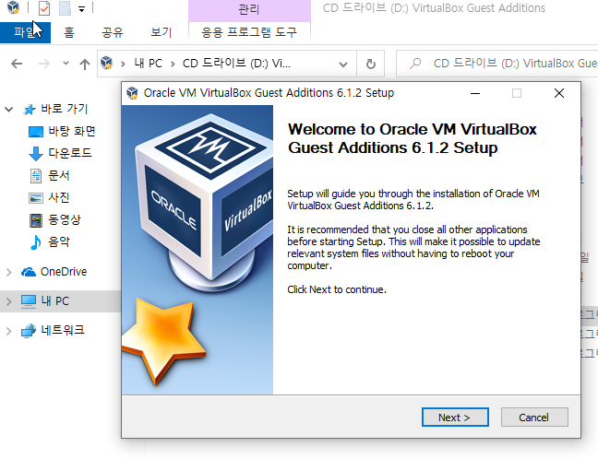The width and height of the screenshot is (598, 459).
Task: Switch to the 보기 ribbon tab
Action: [161, 33]
